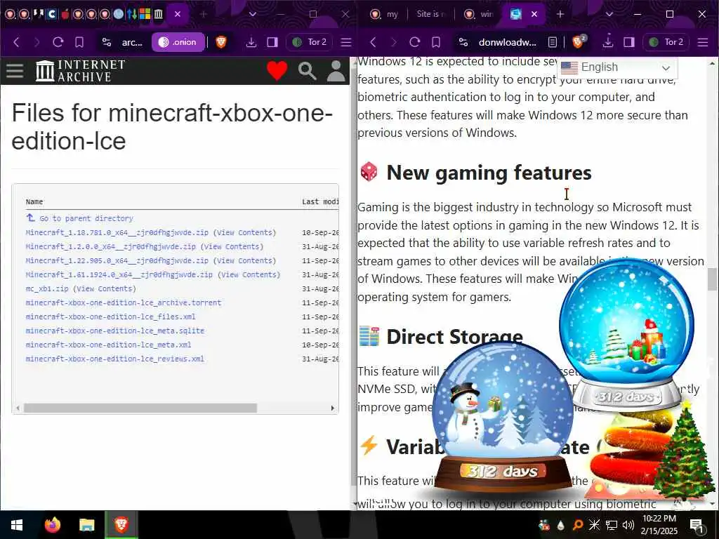This screenshot has width=719, height=539.
Task: Open Brave Shields icon in left window
Action: point(221,42)
